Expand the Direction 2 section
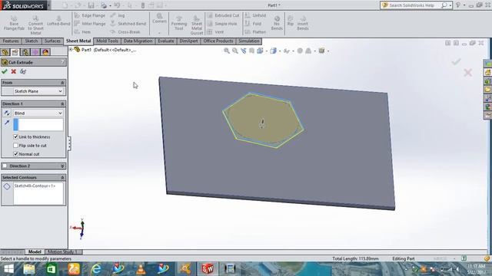The width and height of the screenshot is (492, 276). click(62, 166)
